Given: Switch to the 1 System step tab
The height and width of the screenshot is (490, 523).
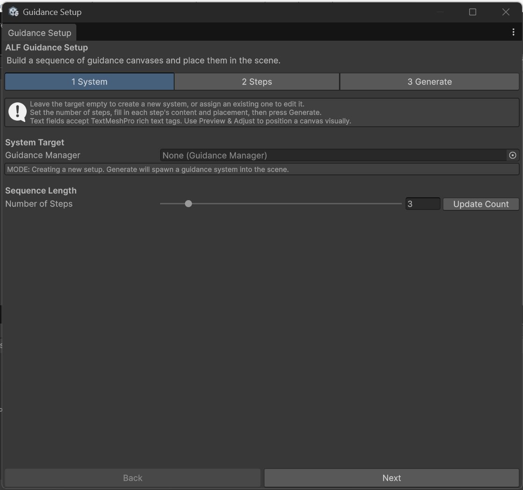Looking at the screenshot, I should tap(89, 82).
